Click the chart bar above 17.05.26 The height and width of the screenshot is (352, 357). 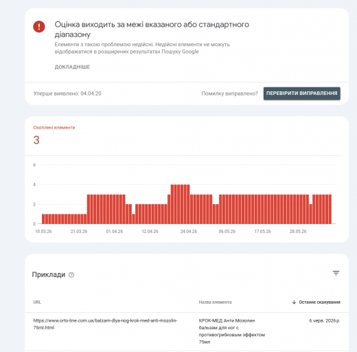tap(262, 209)
